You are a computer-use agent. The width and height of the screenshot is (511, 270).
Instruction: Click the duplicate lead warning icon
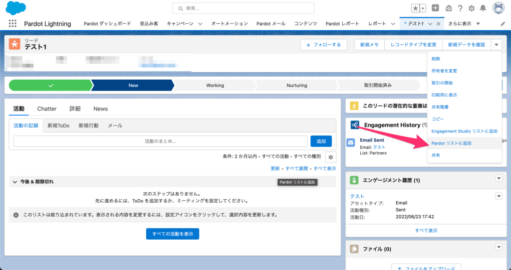[x=354, y=106]
